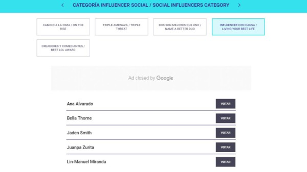
Task: Open Camino a la Cima / On the Rise tab
Action: 63,27
